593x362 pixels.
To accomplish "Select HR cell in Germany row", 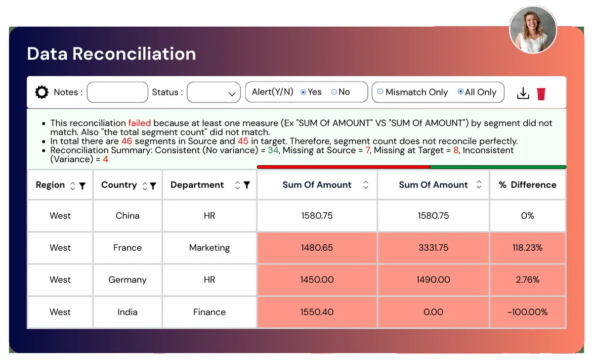I will (x=210, y=280).
